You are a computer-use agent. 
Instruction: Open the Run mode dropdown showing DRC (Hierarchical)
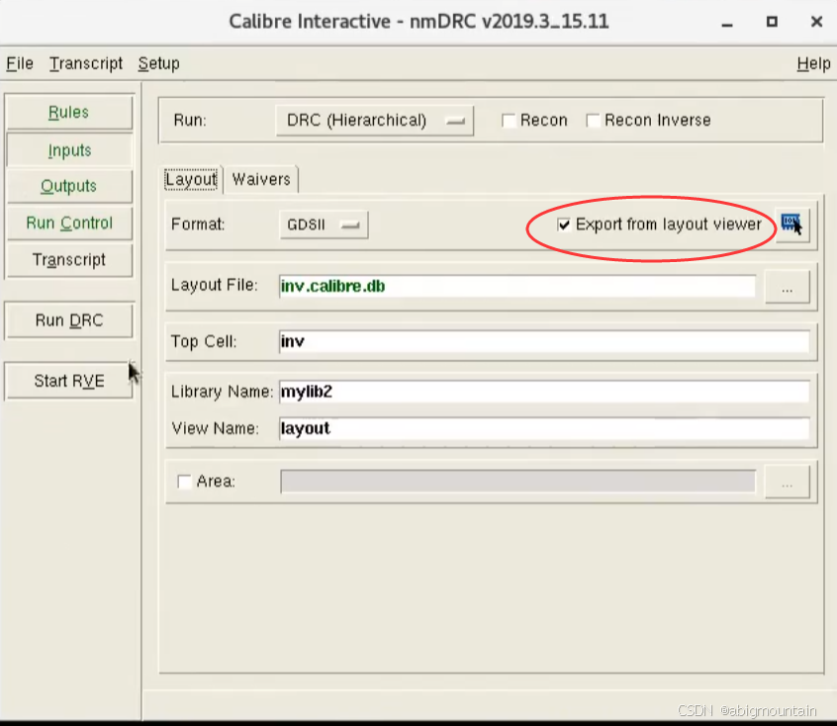(x=373, y=120)
